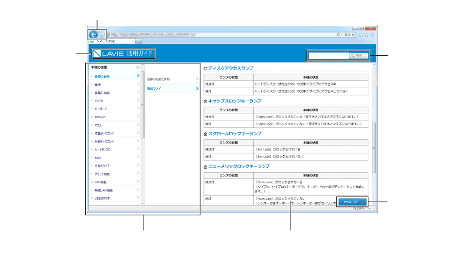The height and width of the screenshot is (258, 465).
Task: Open favorites with the star icon
Action: point(366,35)
